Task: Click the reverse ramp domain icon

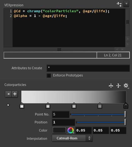Action: [111, 86]
